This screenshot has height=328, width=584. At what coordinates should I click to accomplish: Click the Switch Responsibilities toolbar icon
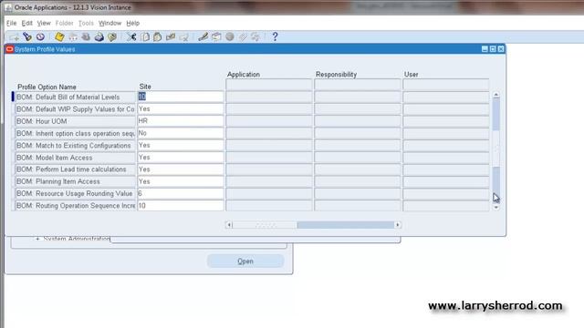click(86, 36)
